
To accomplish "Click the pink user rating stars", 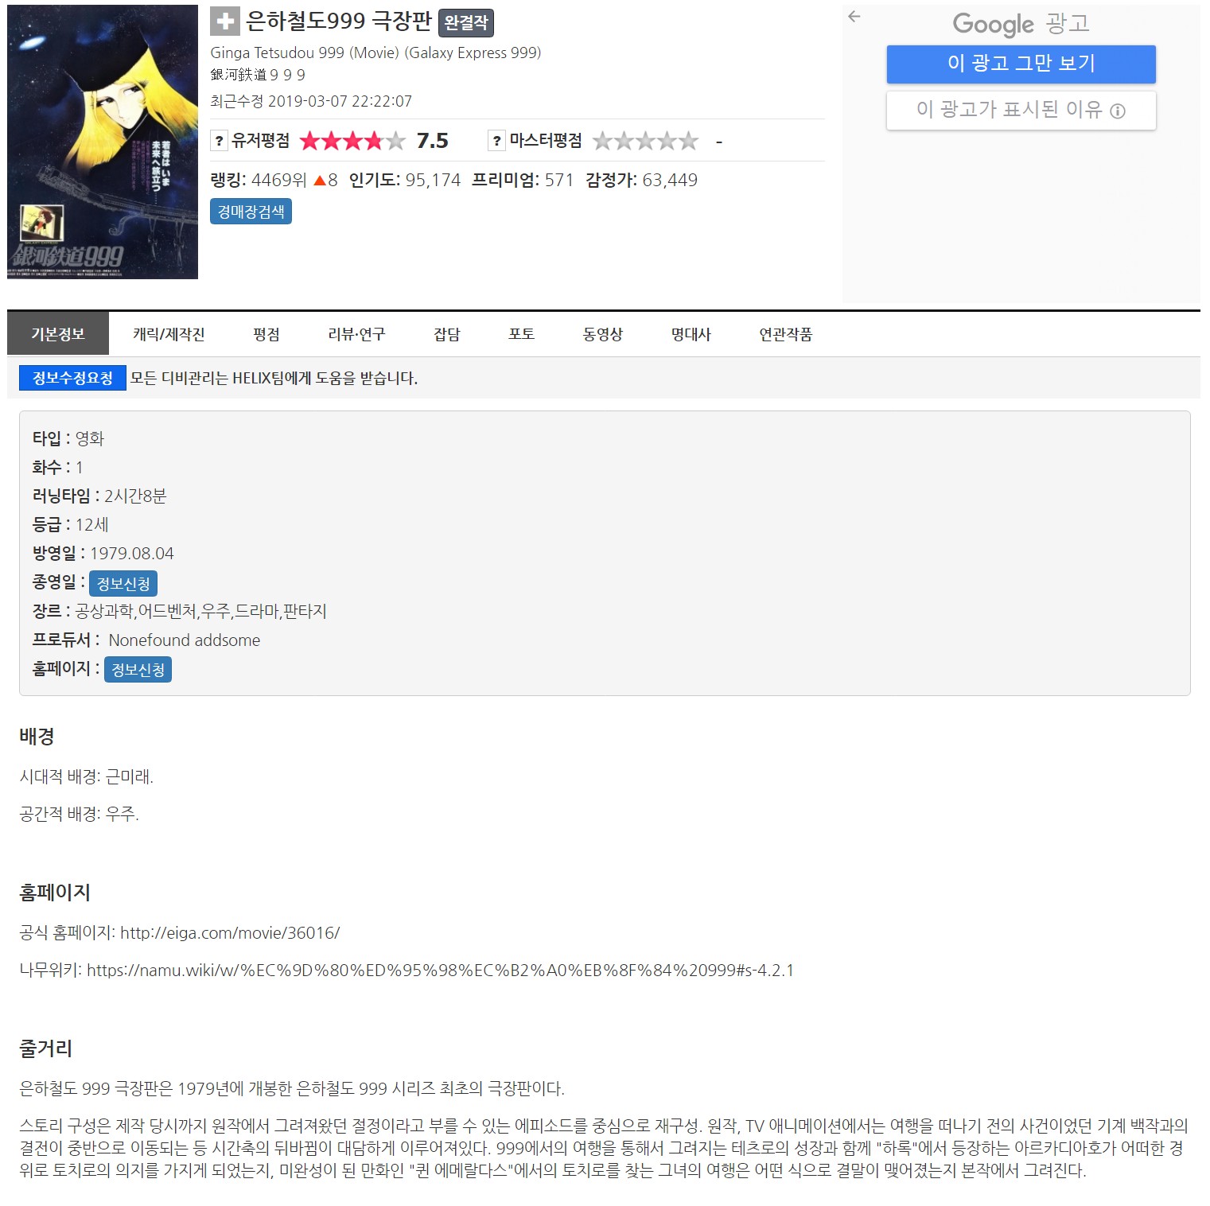I will [x=352, y=142].
